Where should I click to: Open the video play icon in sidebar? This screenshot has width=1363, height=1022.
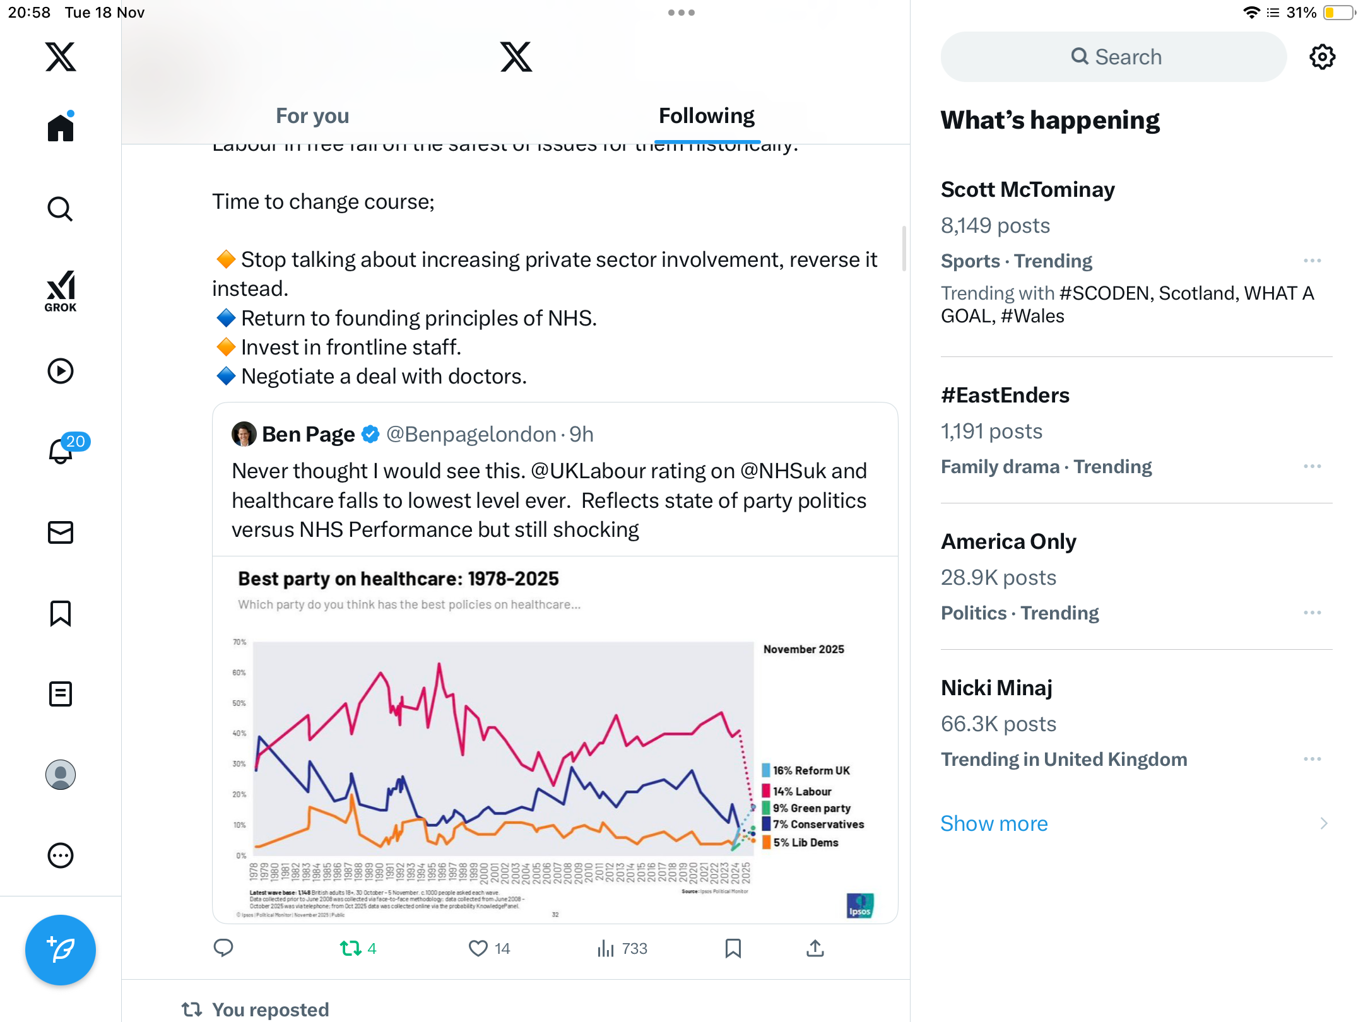(61, 371)
